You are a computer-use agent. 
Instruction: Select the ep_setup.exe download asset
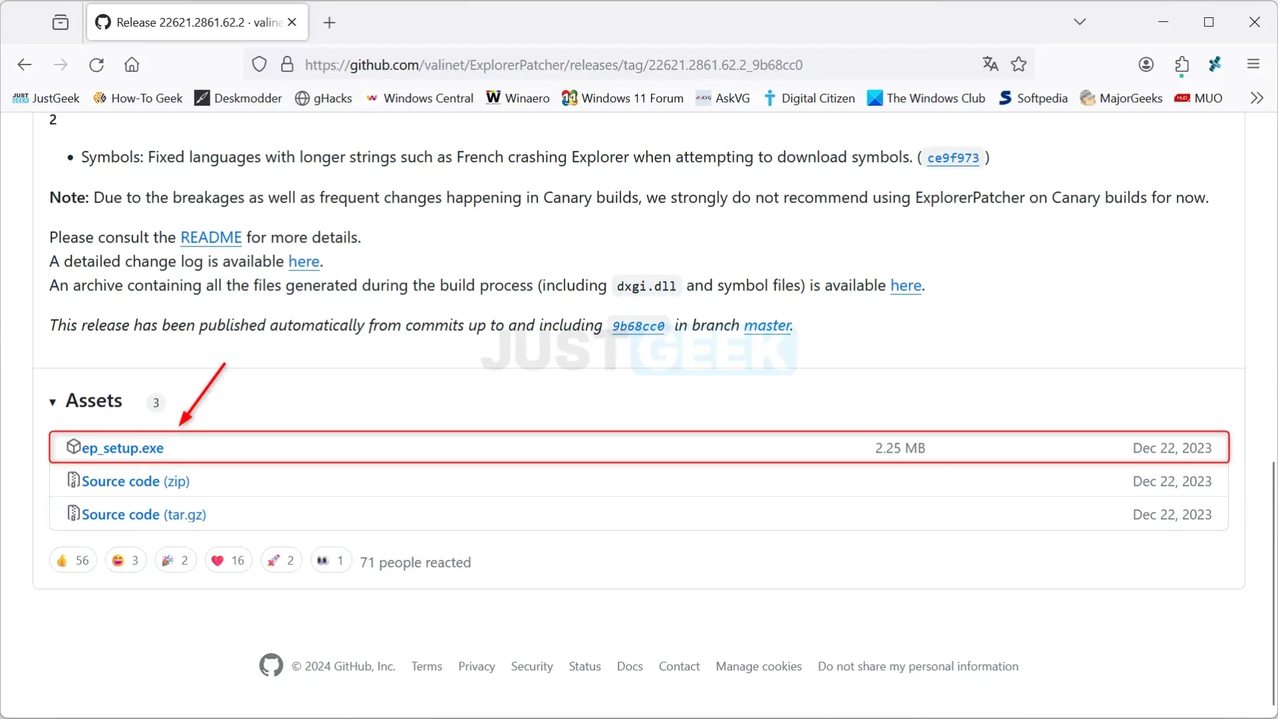tap(122, 448)
